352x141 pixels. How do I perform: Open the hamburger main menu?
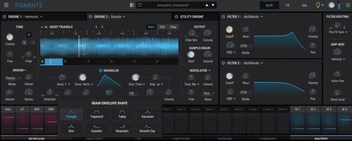pos(6,5)
